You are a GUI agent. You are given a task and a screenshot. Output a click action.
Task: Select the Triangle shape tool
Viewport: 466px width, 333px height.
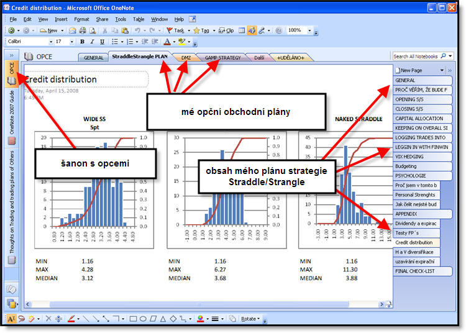click(163, 319)
